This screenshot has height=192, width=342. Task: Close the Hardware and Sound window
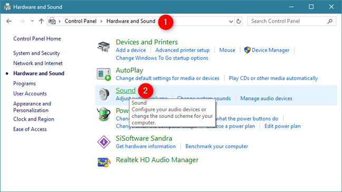[x=331, y=7]
